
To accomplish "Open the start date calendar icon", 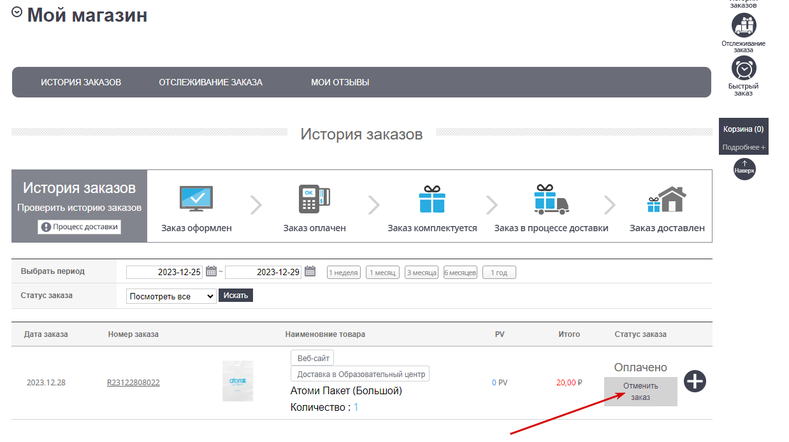I will [x=212, y=271].
